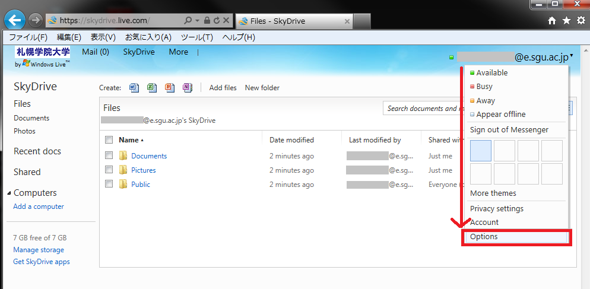Screen dimensions: 590x289
Task: Click Add files
Action: point(223,88)
